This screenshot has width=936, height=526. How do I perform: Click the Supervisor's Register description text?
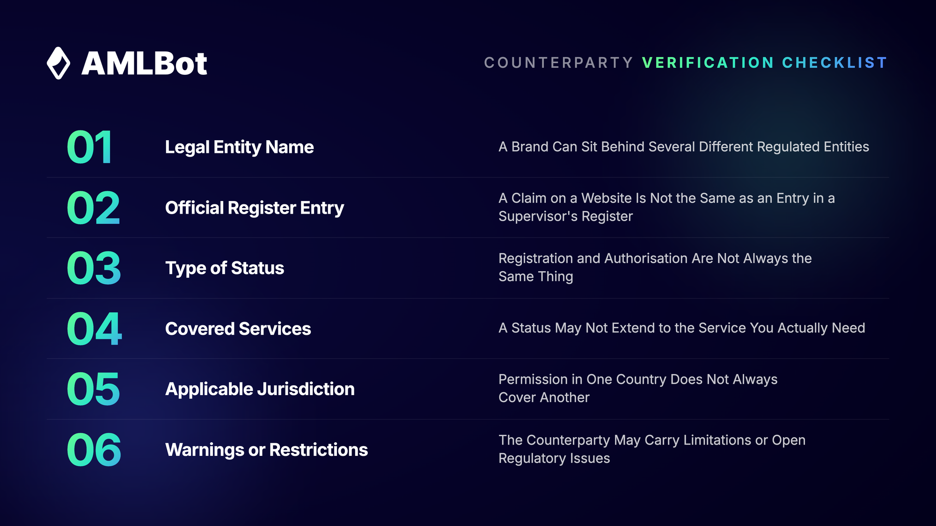[667, 207]
